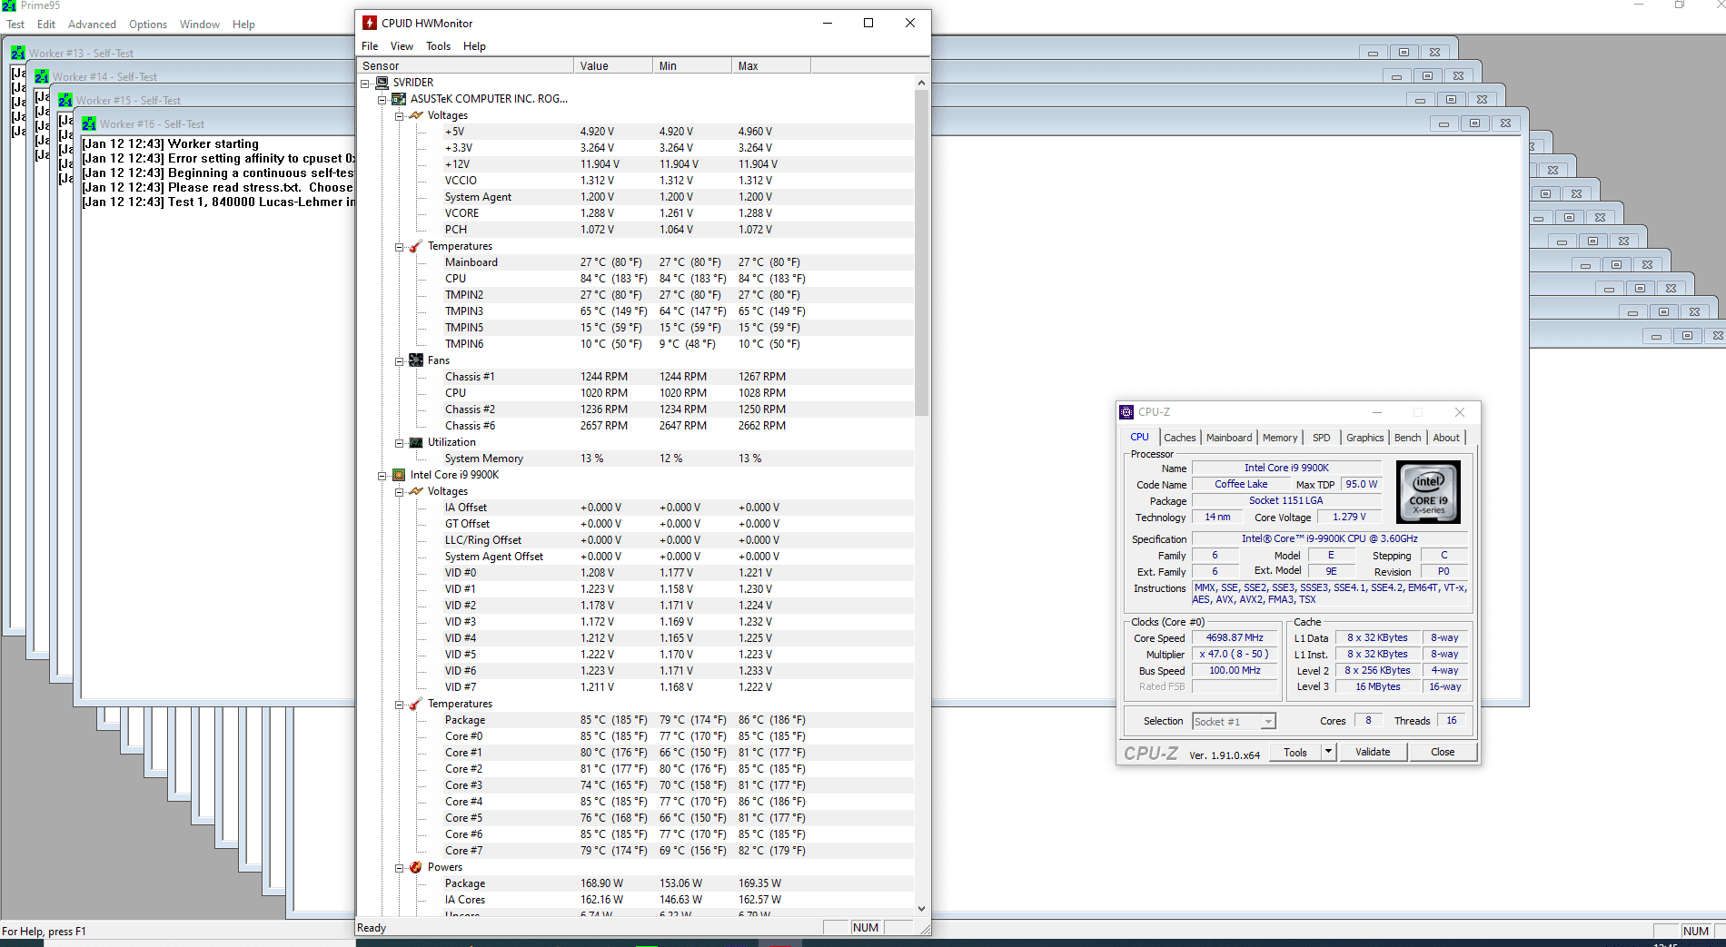This screenshot has width=1726, height=947.
Task: Open the Socket #1 selection dropdown
Action: pyautogui.click(x=1268, y=722)
